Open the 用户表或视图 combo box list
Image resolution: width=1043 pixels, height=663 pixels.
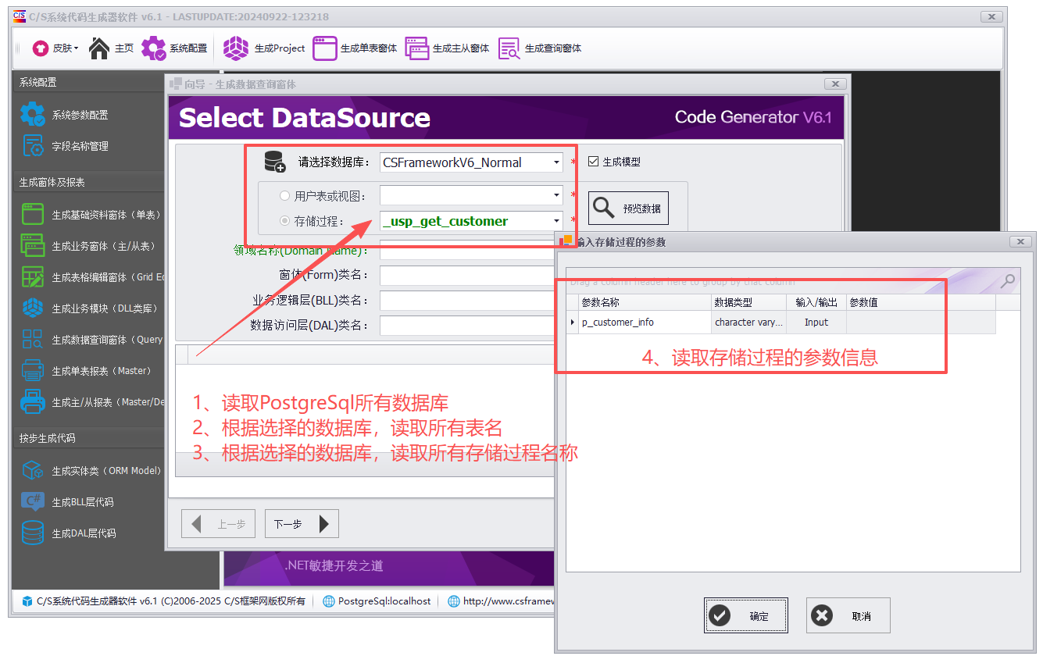[x=556, y=195]
